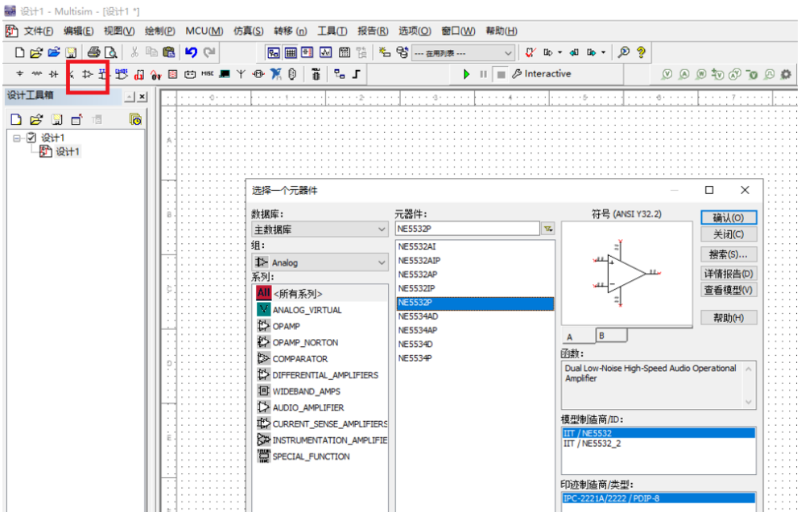Click the 确认(O) button
801x512 pixels.
coord(728,217)
